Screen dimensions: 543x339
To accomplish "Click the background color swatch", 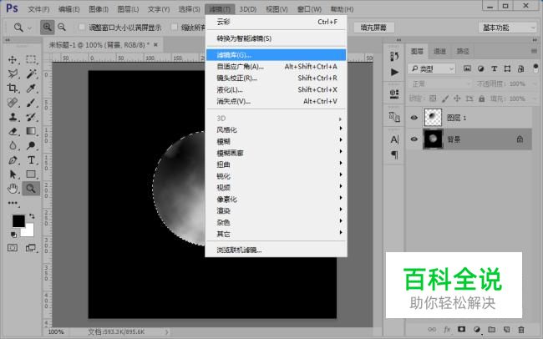I will pos(29,231).
